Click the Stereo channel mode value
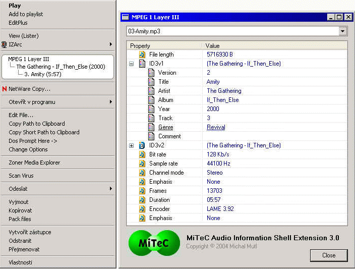The width and height of the screenshot is (355, 269). pos(215,173)
